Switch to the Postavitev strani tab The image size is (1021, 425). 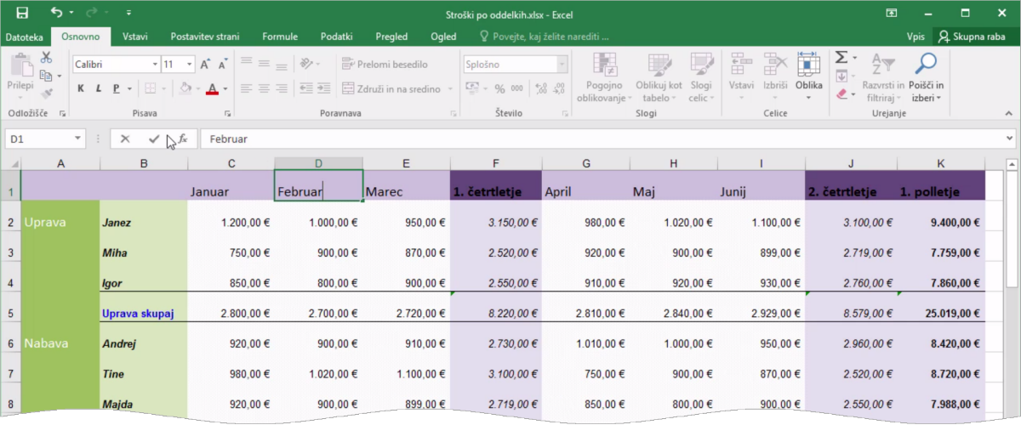[x=205, y=37]
